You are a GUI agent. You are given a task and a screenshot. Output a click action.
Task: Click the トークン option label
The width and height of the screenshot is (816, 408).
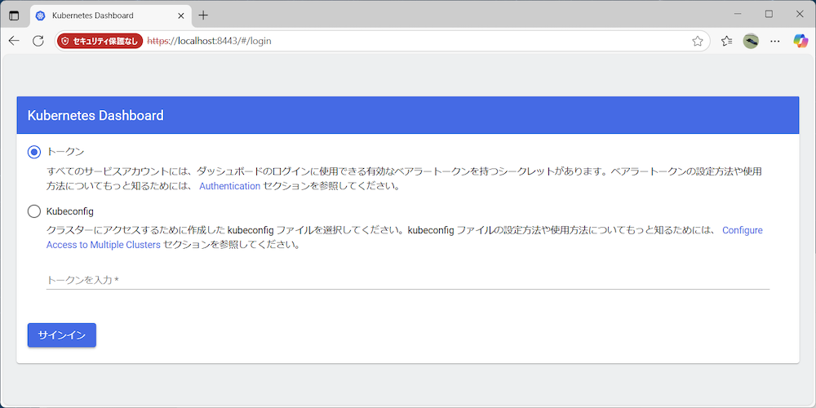point(65,152)
